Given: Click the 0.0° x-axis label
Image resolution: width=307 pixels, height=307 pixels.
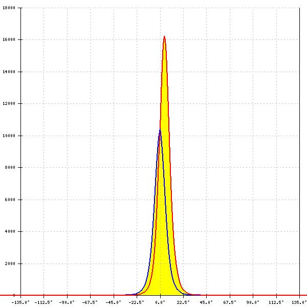Looking at the screenshot, I should 160,302.
